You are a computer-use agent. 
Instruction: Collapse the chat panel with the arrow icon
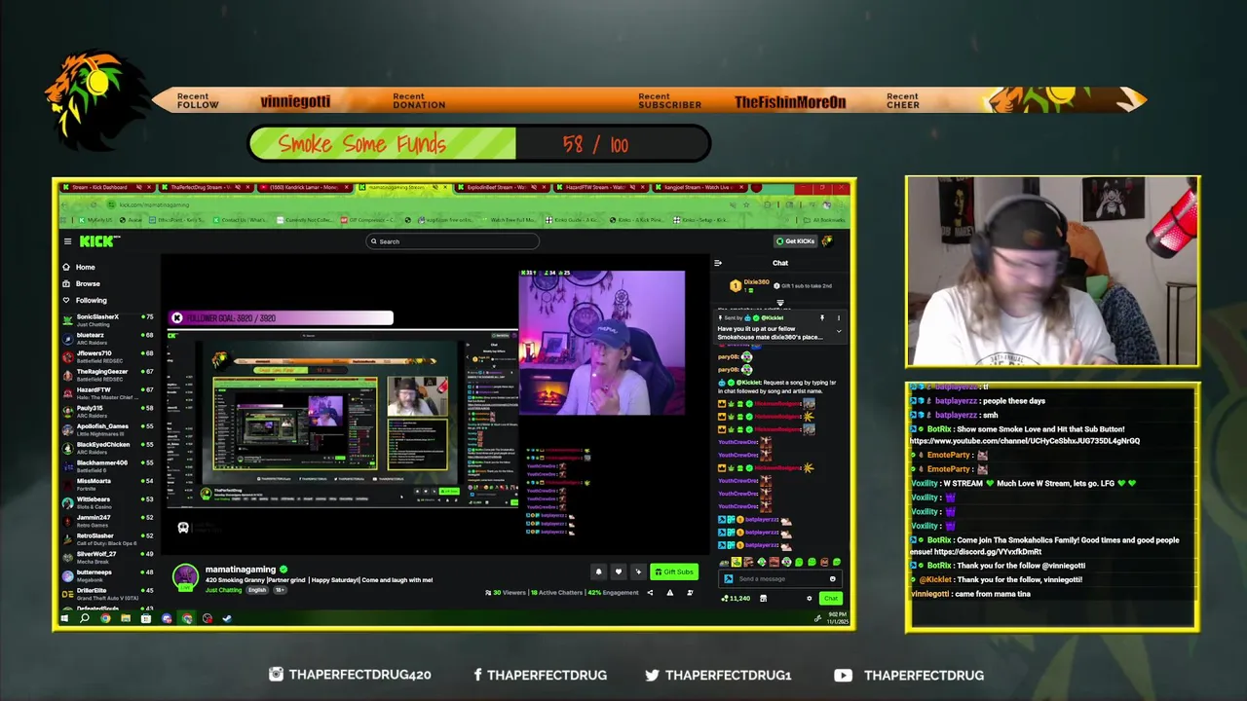(x=718, y=263)
